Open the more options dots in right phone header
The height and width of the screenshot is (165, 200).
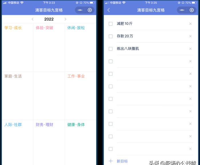pyautogui.click(x=182, y=10)
